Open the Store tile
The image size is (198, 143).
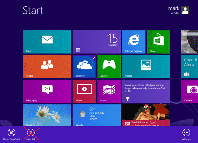tap(158, 42)
